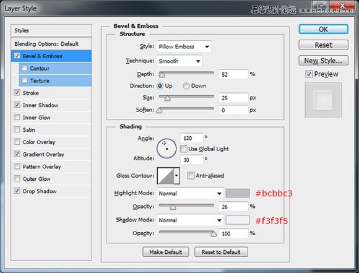
Task: Open the Highlight Mode dropdown
Action: (190, 193)
